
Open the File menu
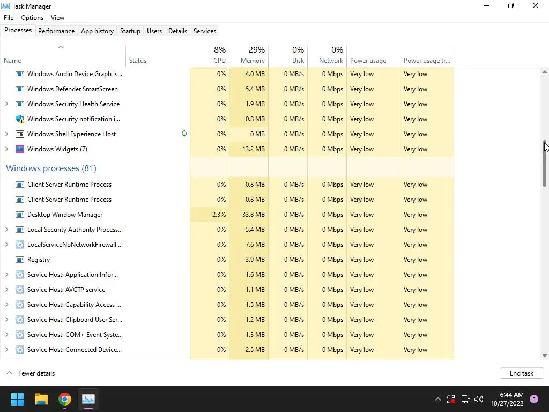click(9, 18)
